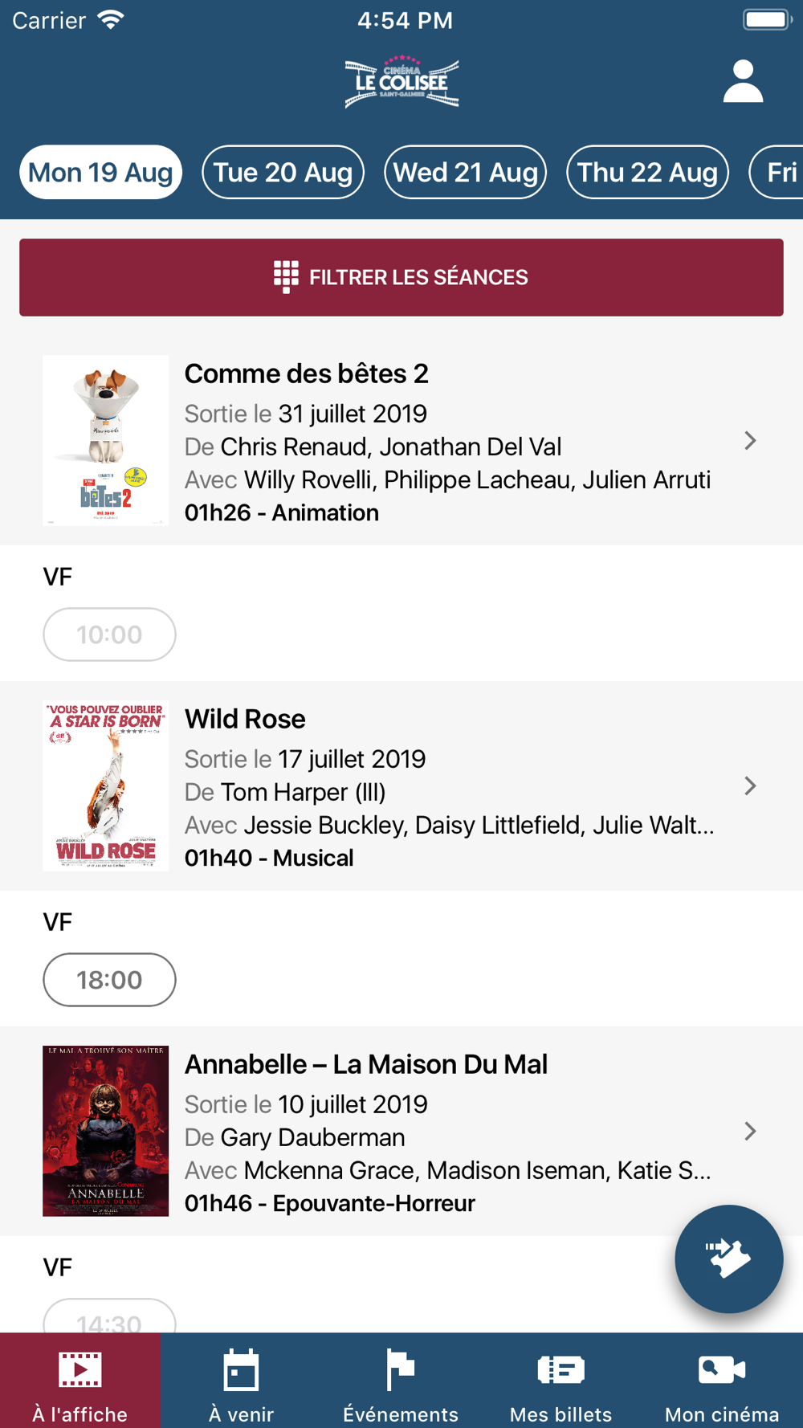Choose the Thu 22 Aug date

click(x=647, y=172)
